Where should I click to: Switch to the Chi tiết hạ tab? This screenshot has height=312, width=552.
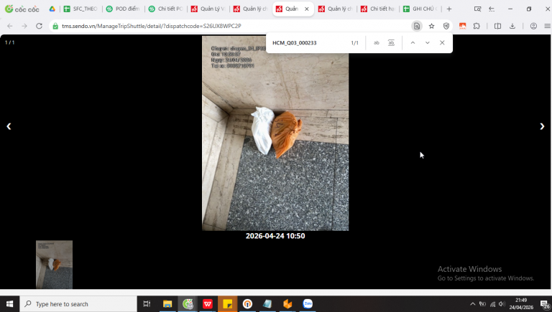(x=378, y=9)
